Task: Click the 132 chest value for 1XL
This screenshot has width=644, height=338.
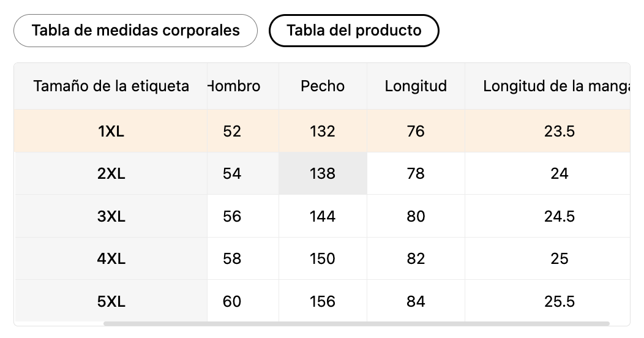Action: coord(323,131)
